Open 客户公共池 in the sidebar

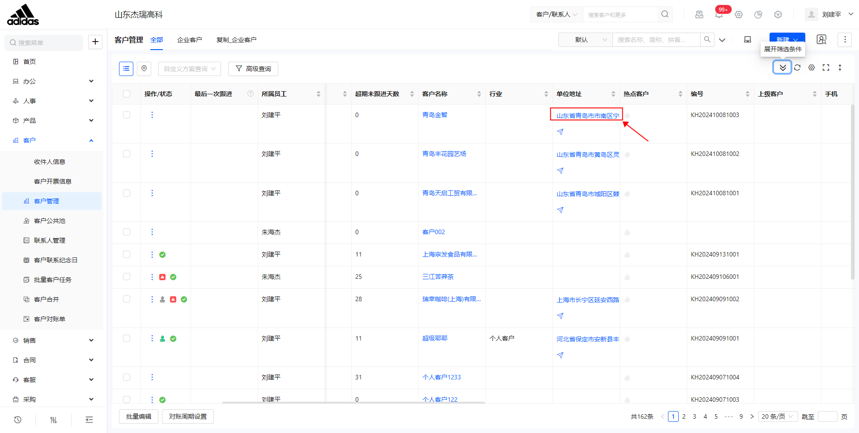pos(50,221)
